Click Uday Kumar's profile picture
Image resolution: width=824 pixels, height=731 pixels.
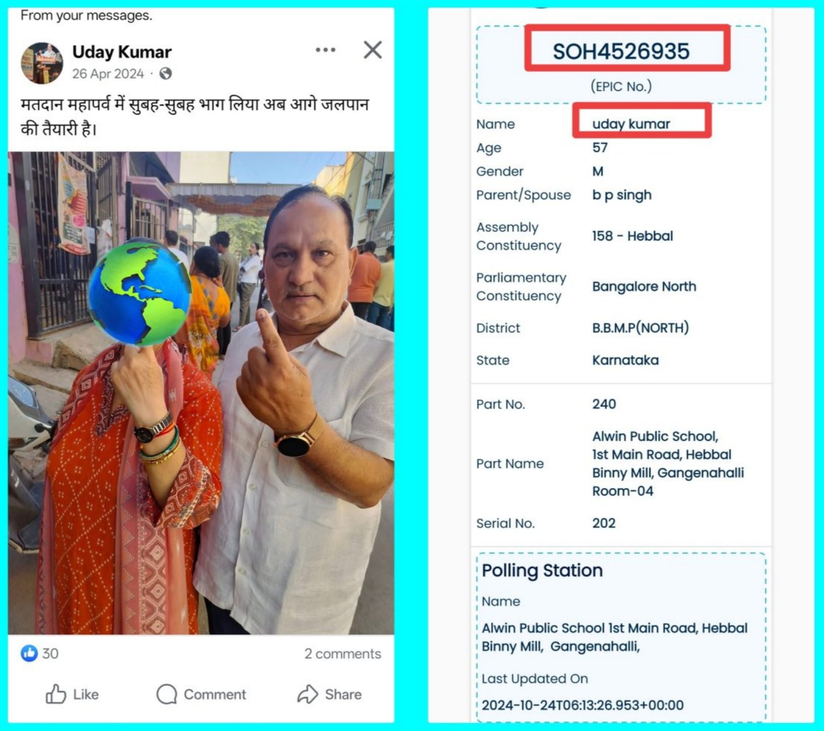tap(42, 63)
